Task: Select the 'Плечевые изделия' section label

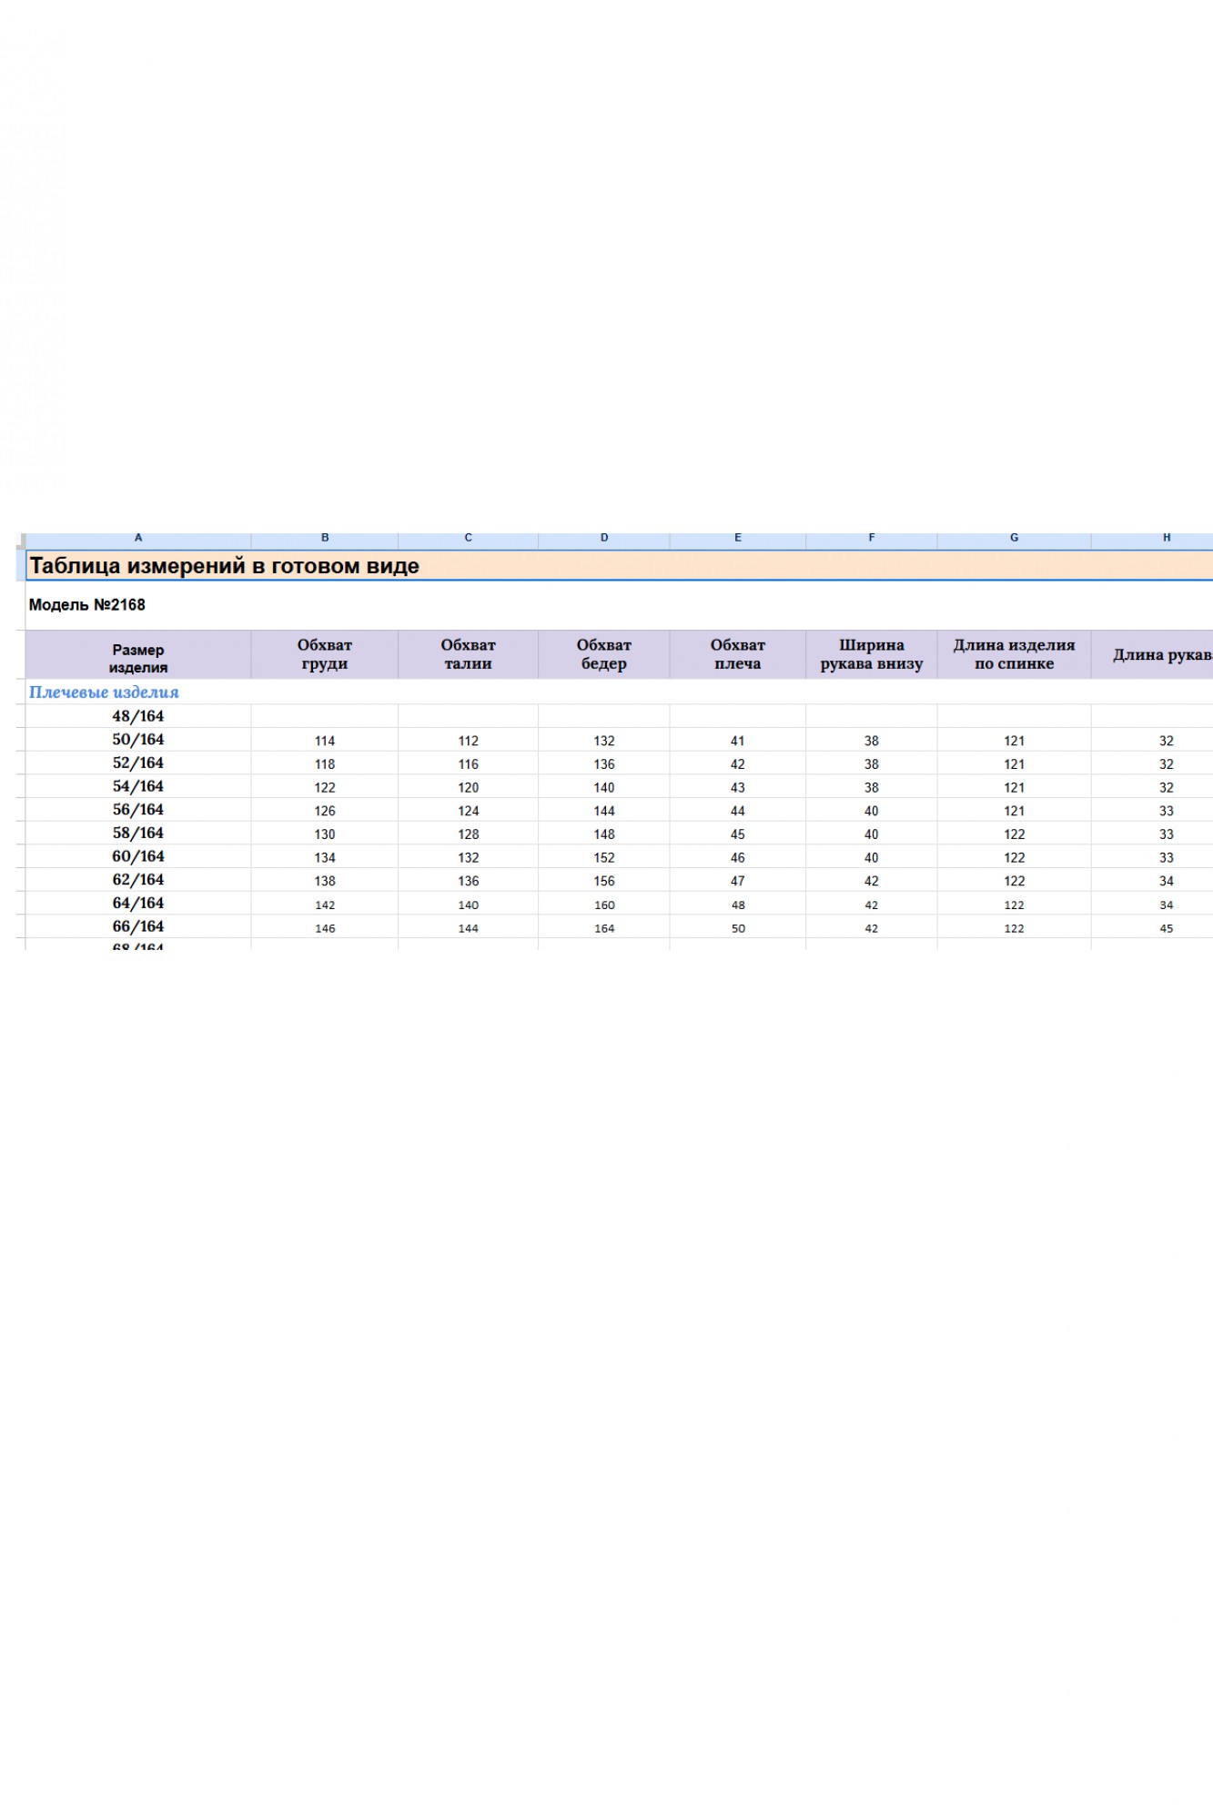Action: coord(104,693)
